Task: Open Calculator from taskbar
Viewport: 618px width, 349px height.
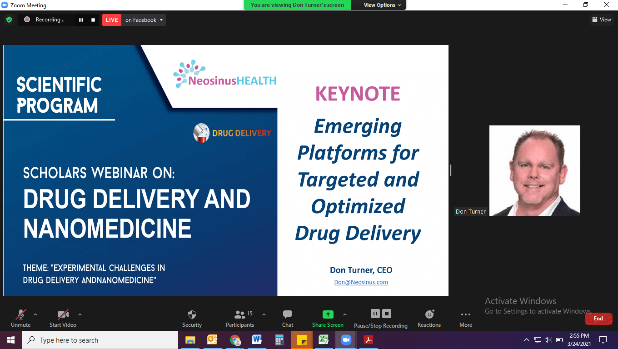Action: (279, 340)
